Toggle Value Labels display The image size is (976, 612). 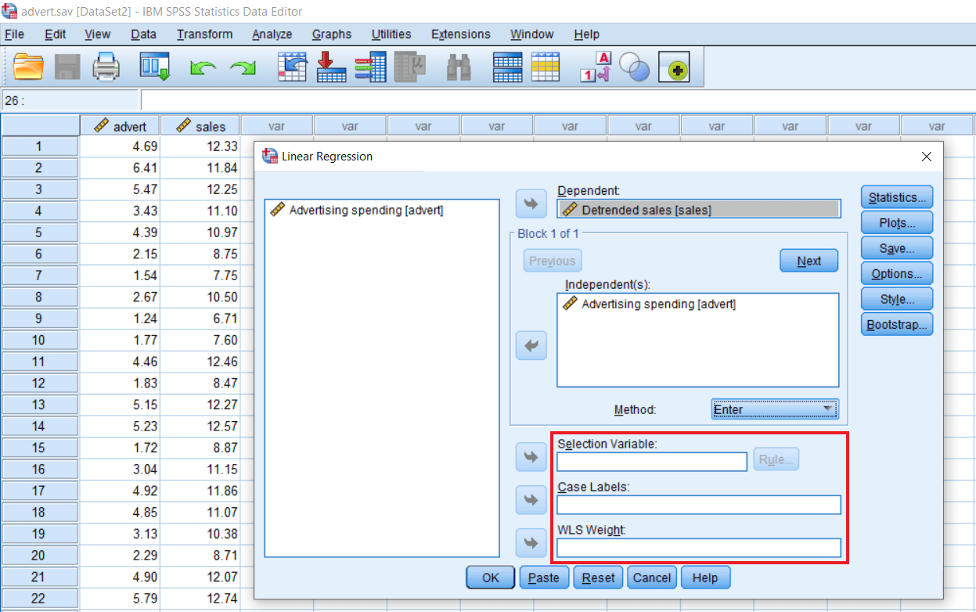[x=596, y=67]
